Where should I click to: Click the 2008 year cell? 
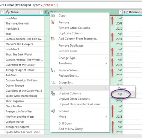point(119,23)
